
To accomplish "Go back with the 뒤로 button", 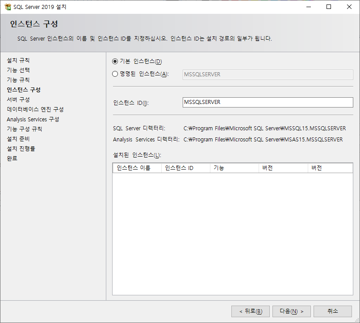I will click(251, 311).
